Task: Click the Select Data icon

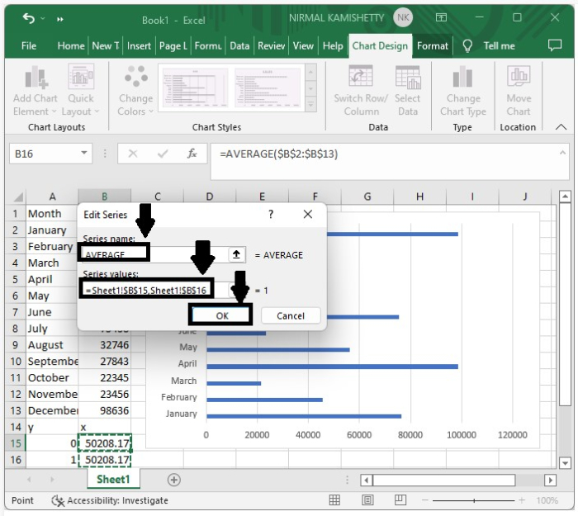Action: (x=408, y=78)
